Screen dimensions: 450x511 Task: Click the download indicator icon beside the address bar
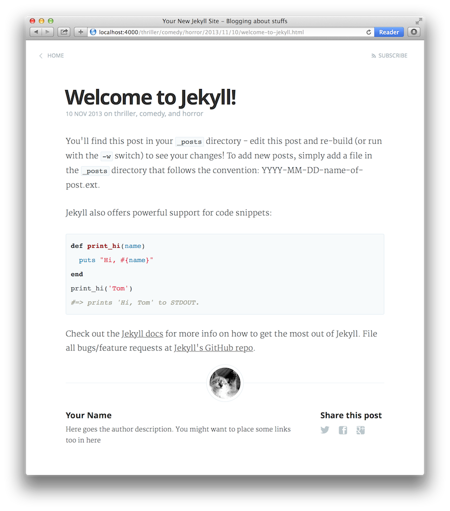coord(413,32)
